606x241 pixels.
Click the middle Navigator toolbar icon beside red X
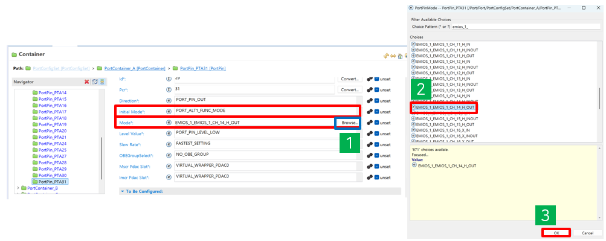pos(94,82)
